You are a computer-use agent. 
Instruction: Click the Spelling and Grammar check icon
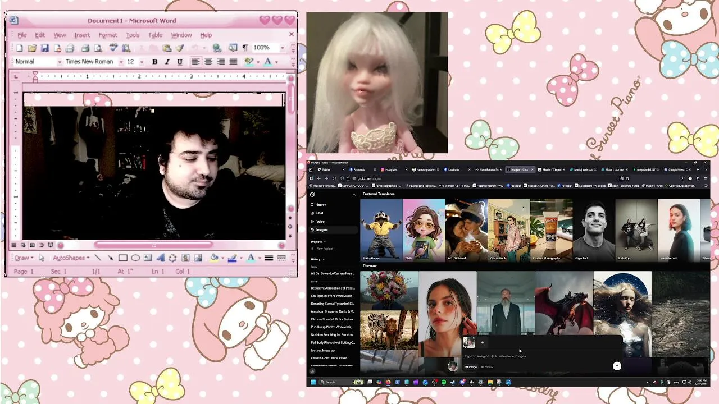coord(113,48)
